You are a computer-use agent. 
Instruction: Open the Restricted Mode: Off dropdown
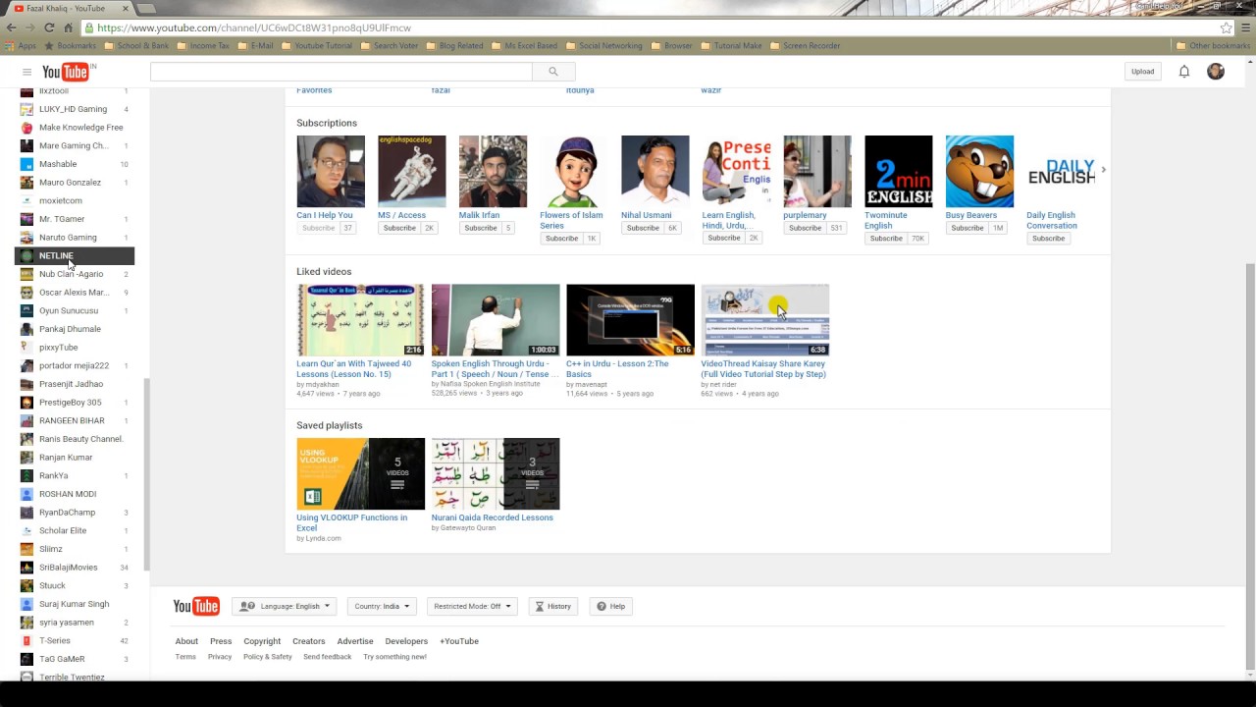[472, 606]
